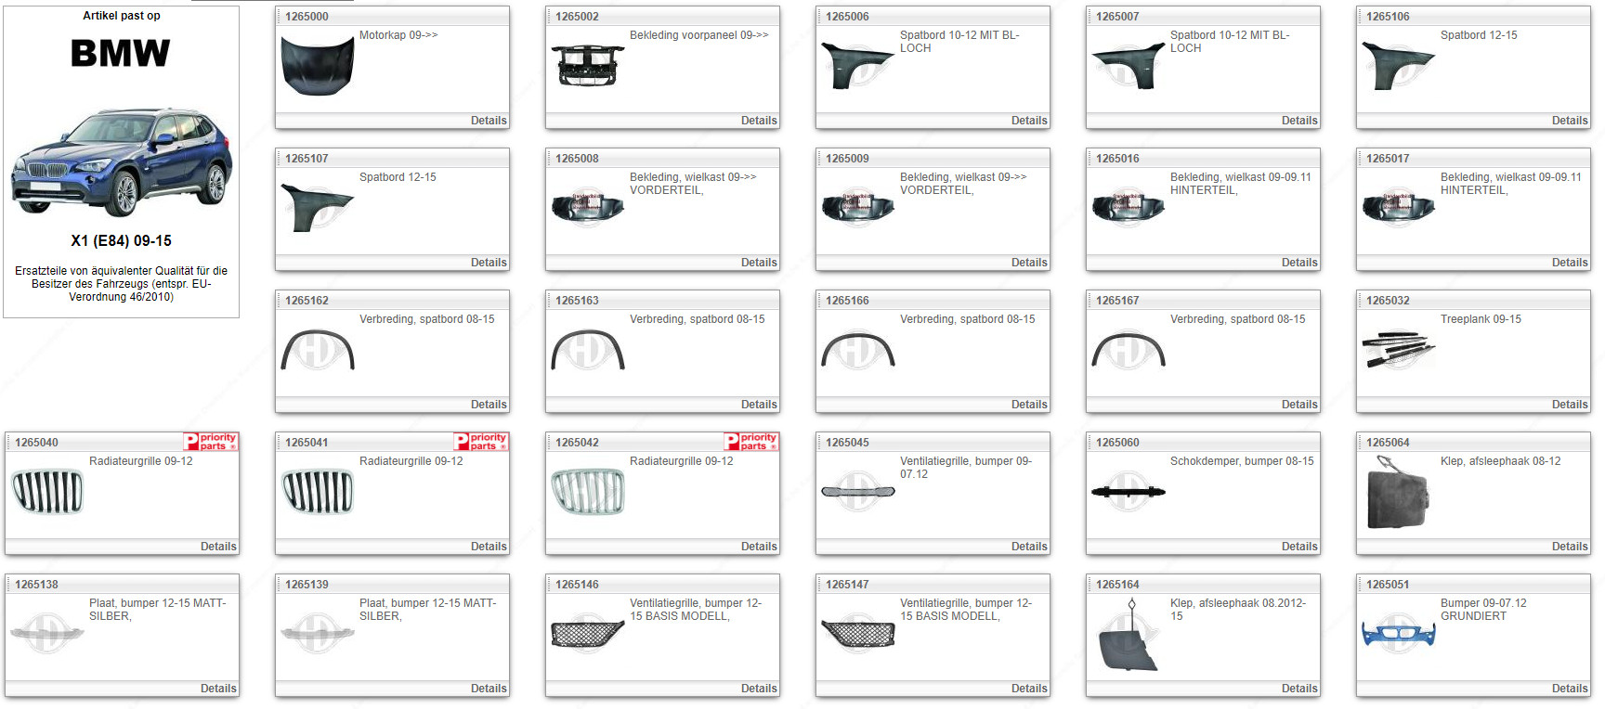1605x709 pixels.
Task: Open the 1265163 Verbreding spatbord arch image
Action: [588, 350]
